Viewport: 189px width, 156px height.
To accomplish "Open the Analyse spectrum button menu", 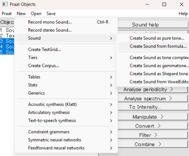I will point(153,99).
